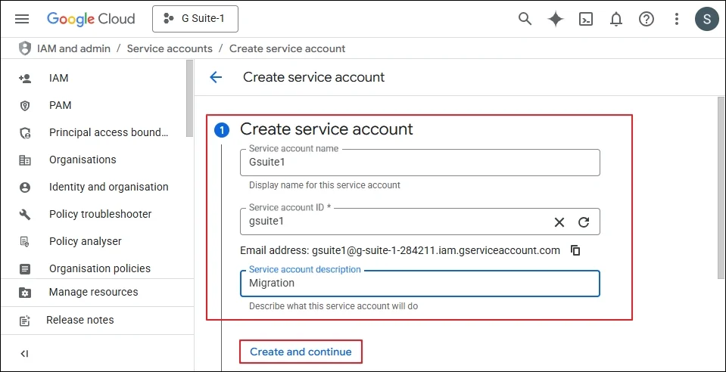Click the Service account ID field

click(420, 222)
